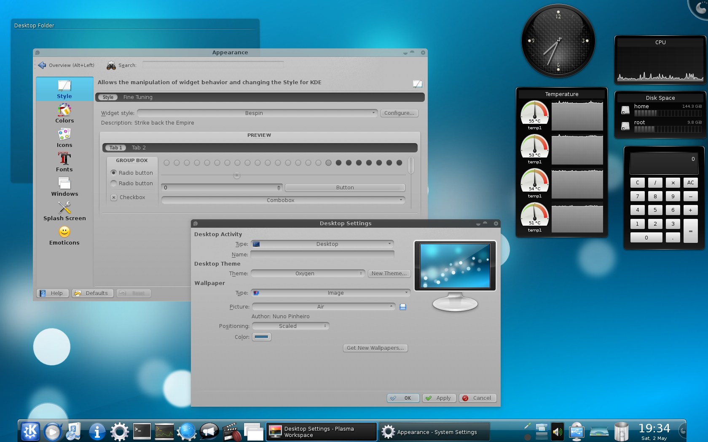Screen dimensions: 708x442
Task: Open the Style section in Appearance sidebar
Action: click(64, 89)
